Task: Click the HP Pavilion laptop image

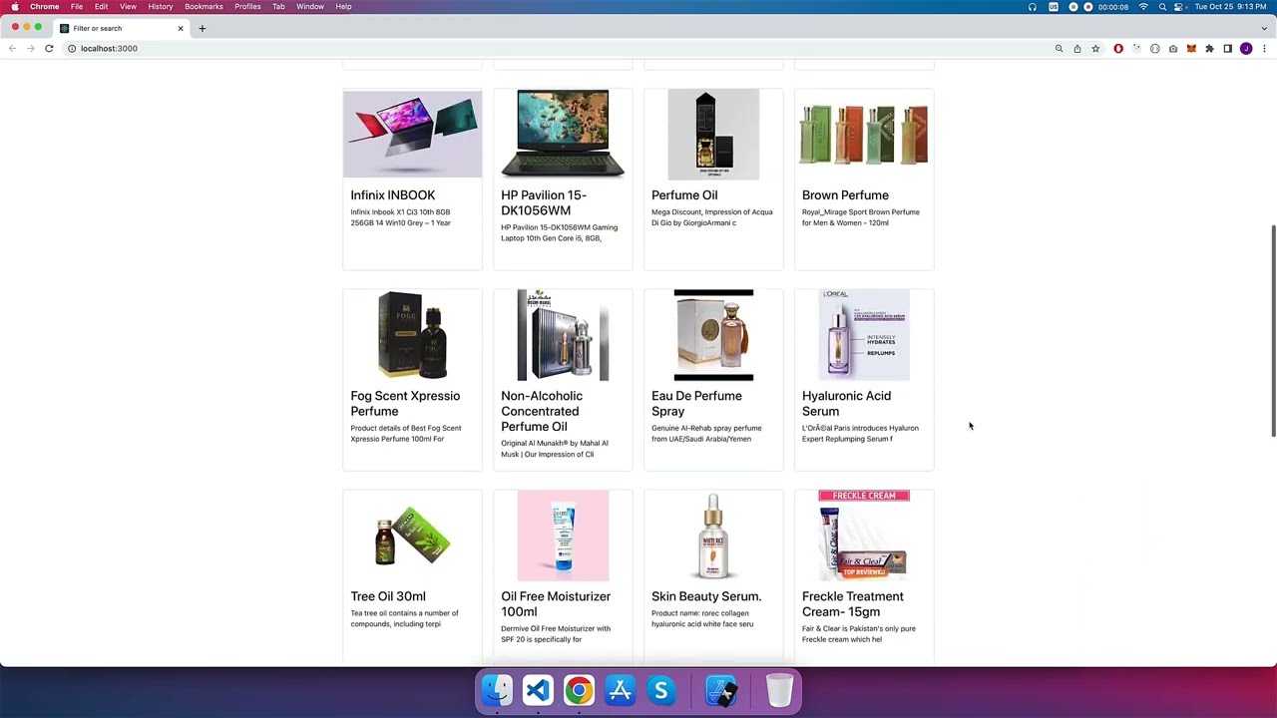Action: 563,134
